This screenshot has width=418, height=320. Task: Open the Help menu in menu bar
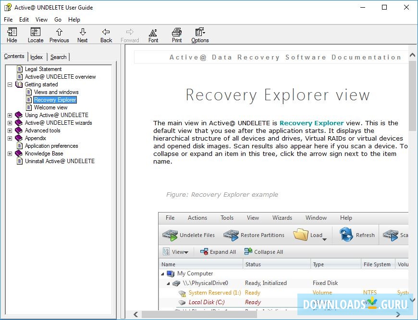pyautogui.click(x=74, y=20)
